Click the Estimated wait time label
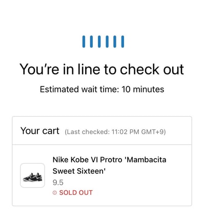204x223 pixels. click(79, 90)
